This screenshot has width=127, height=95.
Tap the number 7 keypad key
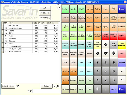tap(98, 62)
